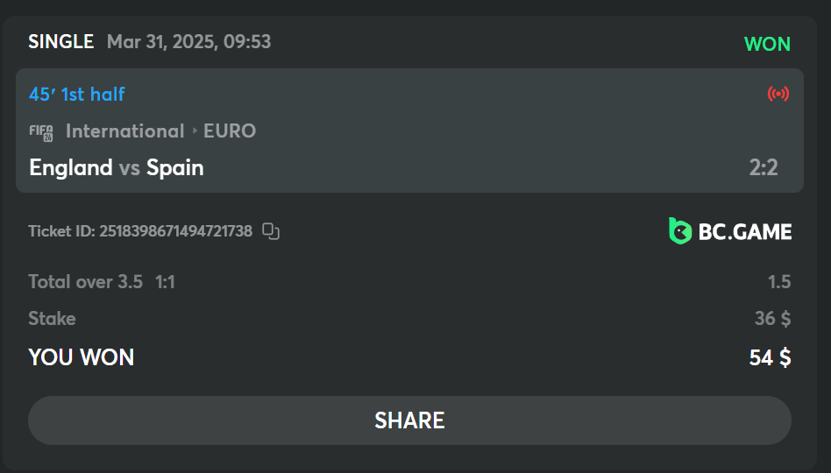
Task: Click the 36 $ stake amount
Action: tap(772, 318)
